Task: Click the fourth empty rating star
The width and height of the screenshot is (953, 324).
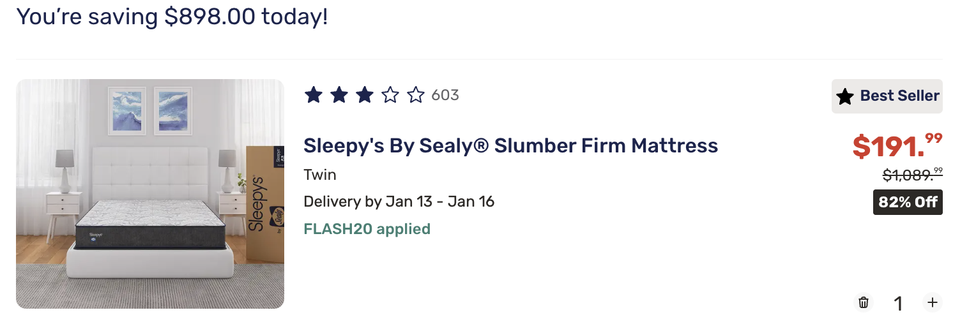Action: (x=390, y=96)
